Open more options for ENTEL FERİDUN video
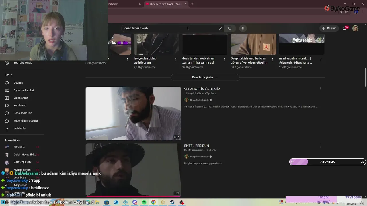The image size is (367, 206). point(321,145)
